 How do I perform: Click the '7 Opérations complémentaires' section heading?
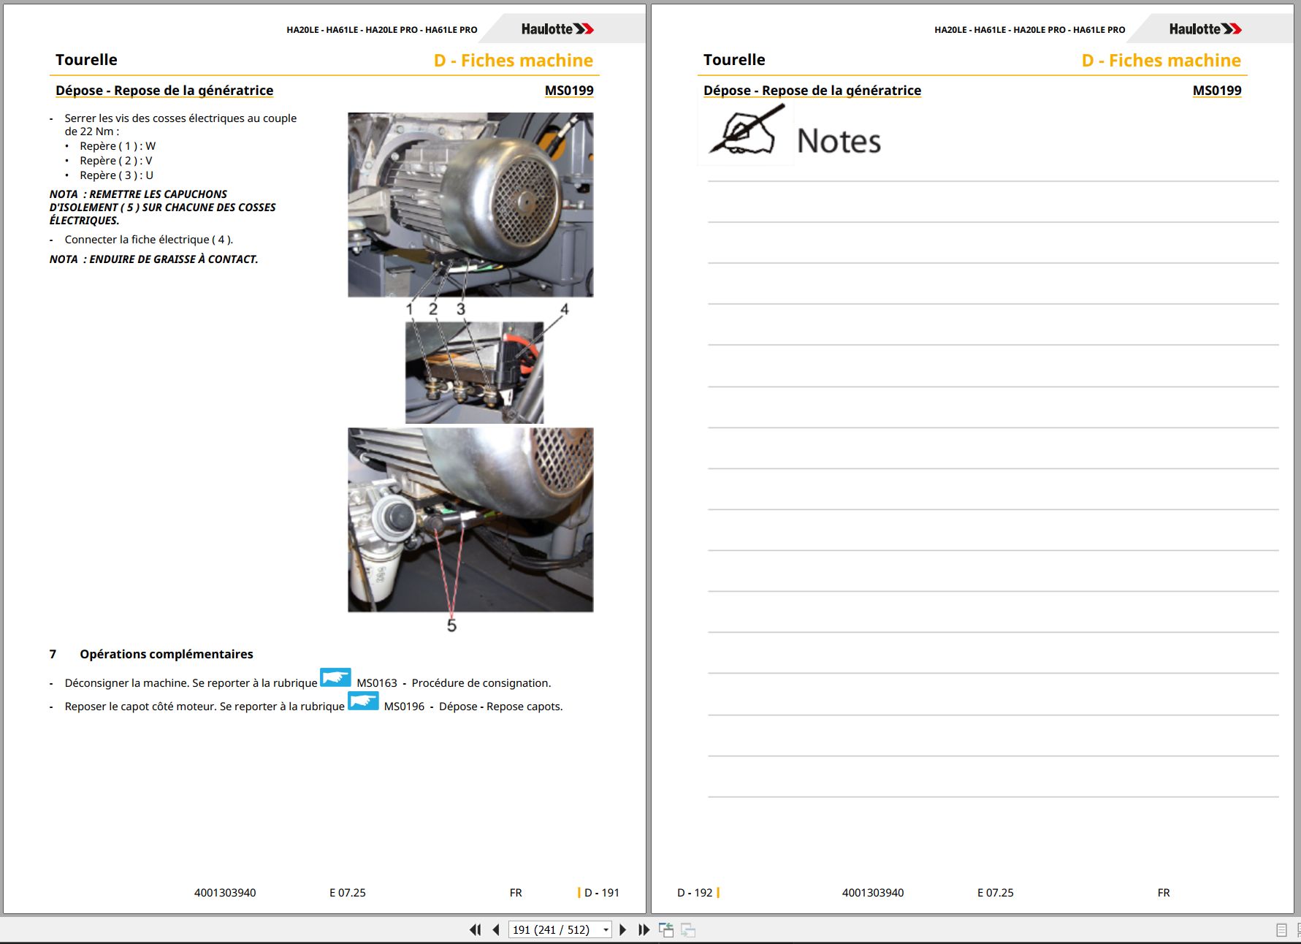pyautogui.click(x=151, y=654)
